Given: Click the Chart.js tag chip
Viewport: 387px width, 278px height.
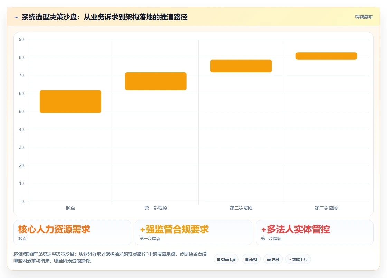Looking at the screenshot, I should coord(226,259).
